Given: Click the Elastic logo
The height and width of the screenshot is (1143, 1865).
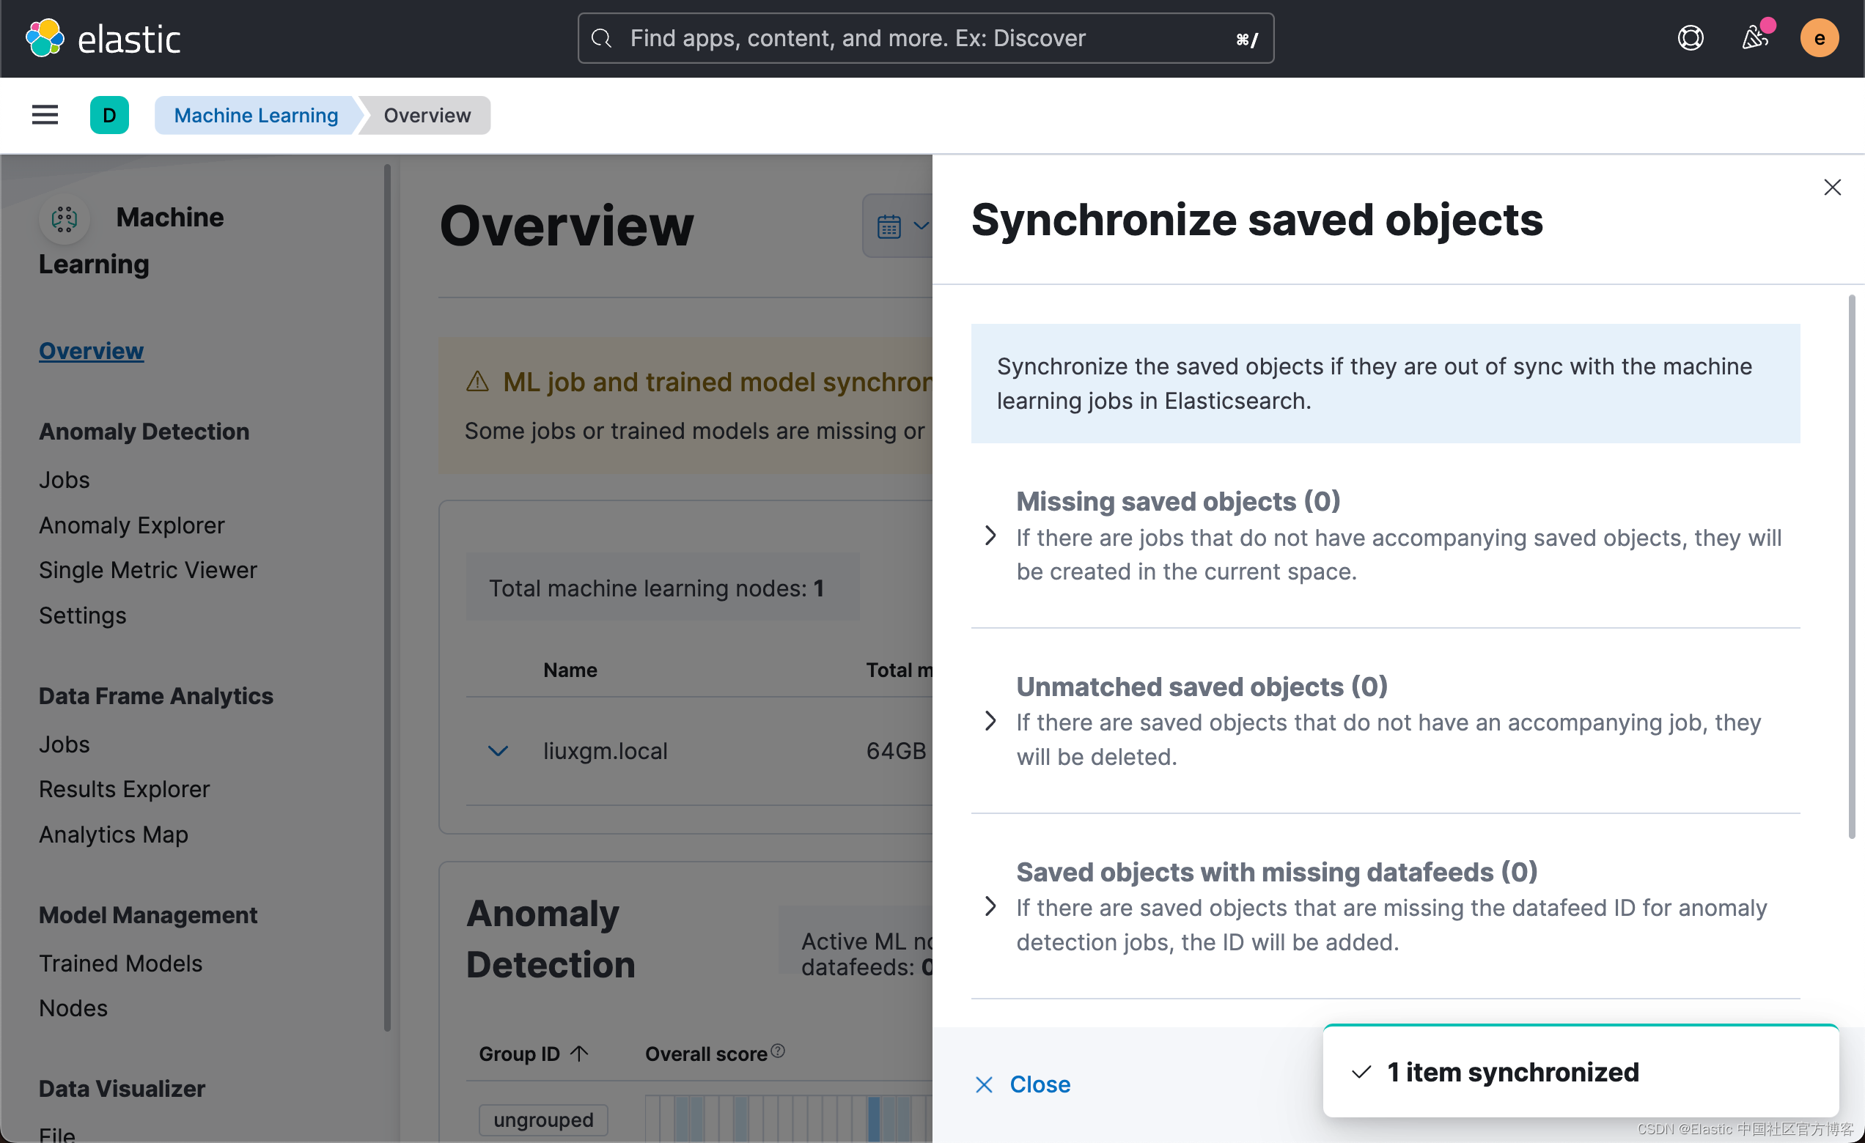Looking at the screenshot, I should [x=45, y=38].
